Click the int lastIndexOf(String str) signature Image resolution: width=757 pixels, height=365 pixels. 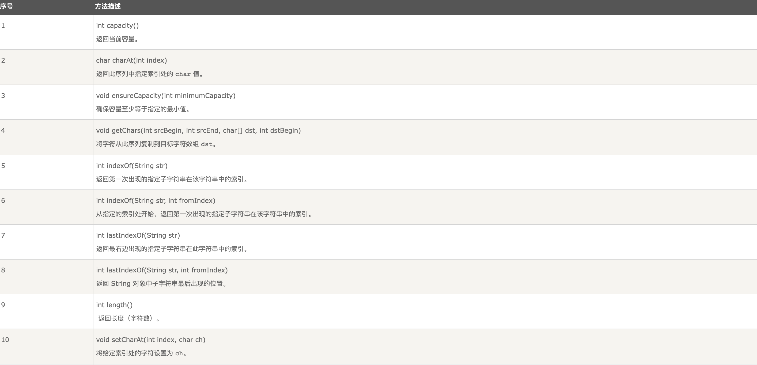(138, 235)
